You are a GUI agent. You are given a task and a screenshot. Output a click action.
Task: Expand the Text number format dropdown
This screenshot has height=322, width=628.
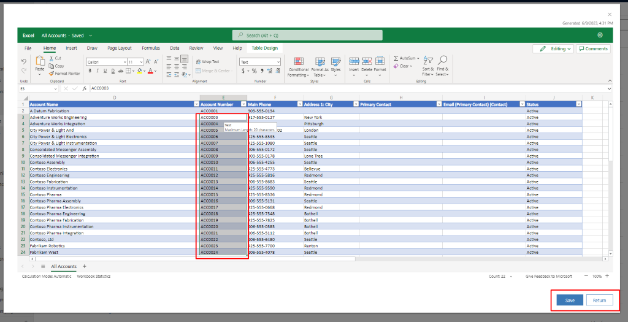tap(277, 62)
